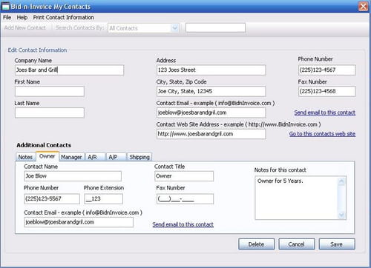Select the Owner tab
Viewport: 371px width, 268px height.
pyautogui.click(x=47, y=156)
